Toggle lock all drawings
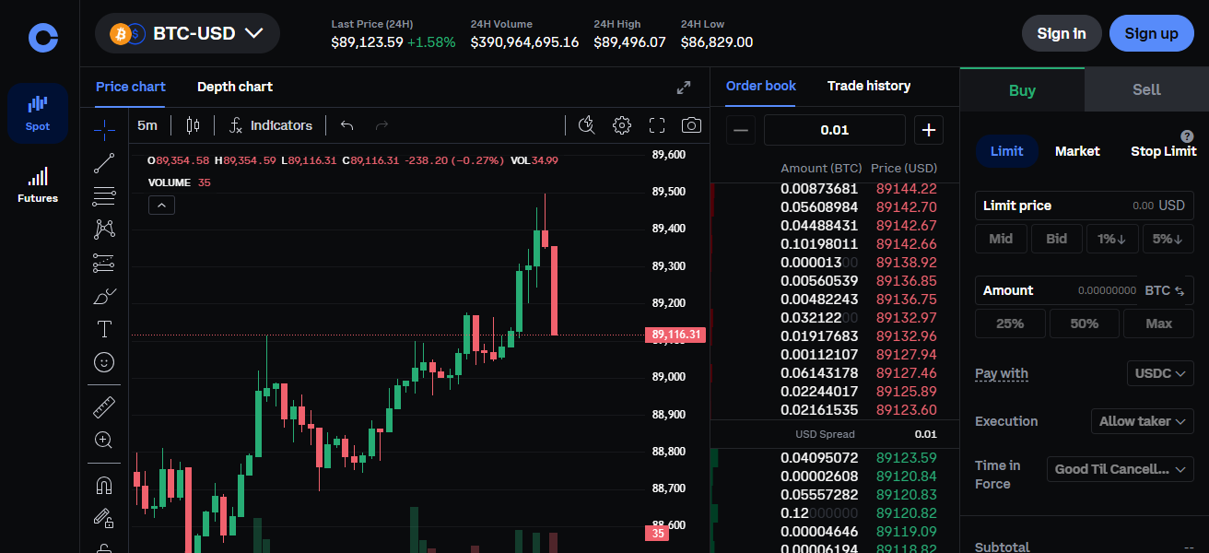This screenshot has width=1209, height=553. (103, 517)
